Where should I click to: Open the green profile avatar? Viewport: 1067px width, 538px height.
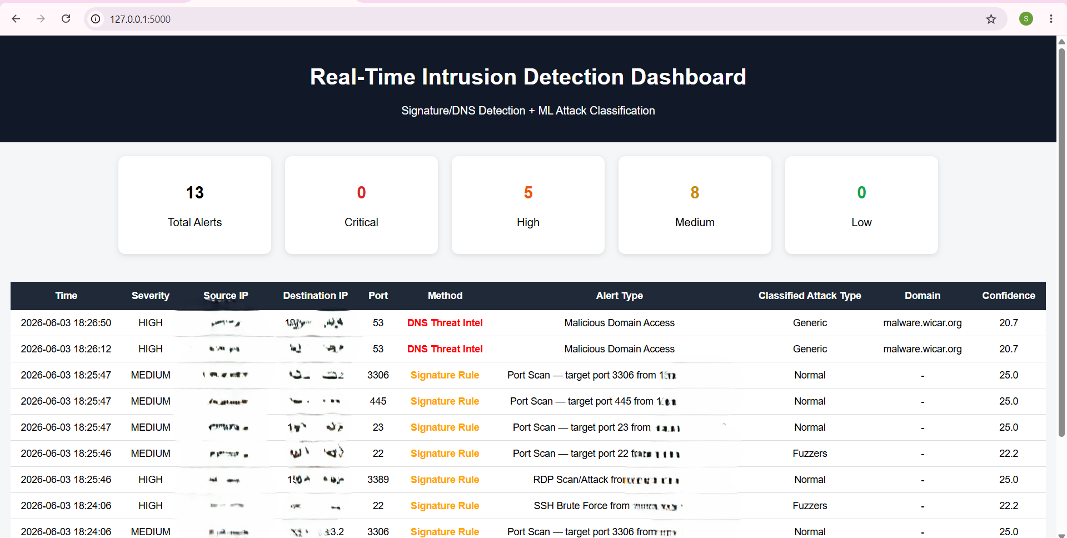point(1026,19)
